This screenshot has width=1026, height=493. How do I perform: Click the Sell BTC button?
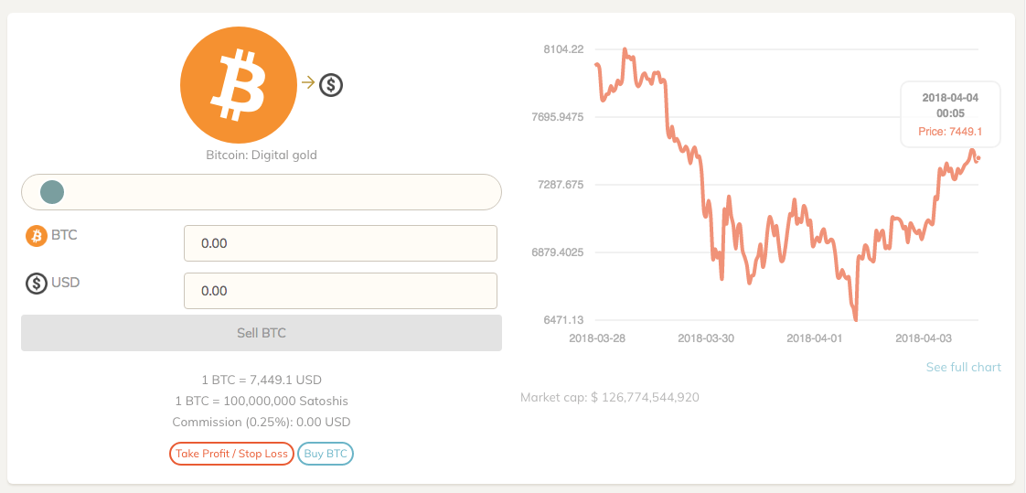tap(262, 333)
